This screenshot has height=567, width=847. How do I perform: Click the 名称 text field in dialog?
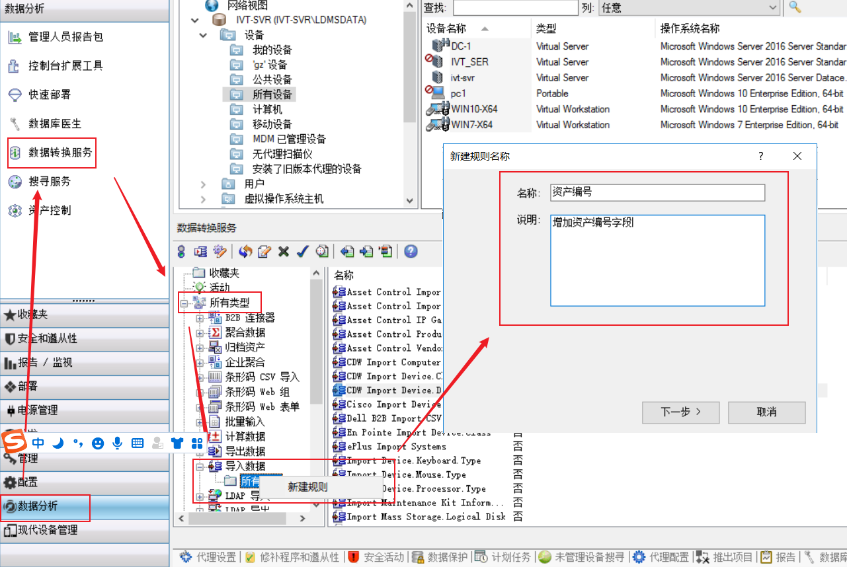[657, 192]
